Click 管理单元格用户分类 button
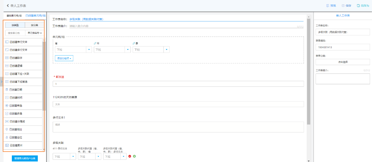This screenshot has height=162, width=372. coord(25,158)
